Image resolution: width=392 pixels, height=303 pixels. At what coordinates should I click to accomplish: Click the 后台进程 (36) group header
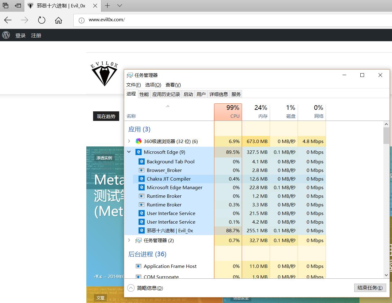point(147,254)
